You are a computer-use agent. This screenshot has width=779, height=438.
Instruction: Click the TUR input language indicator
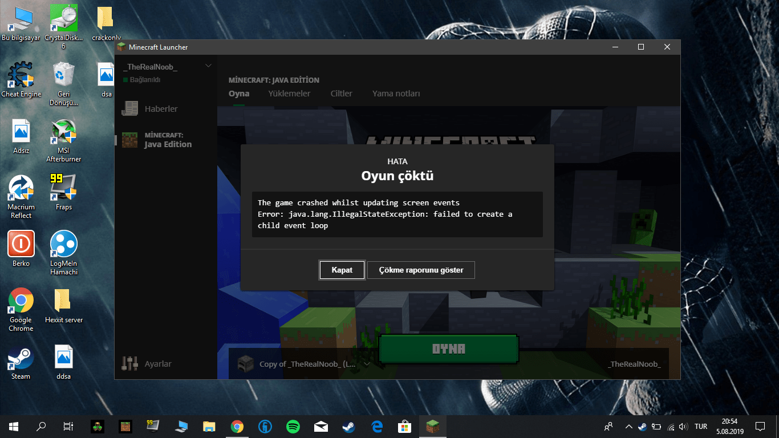click(701, 426)
